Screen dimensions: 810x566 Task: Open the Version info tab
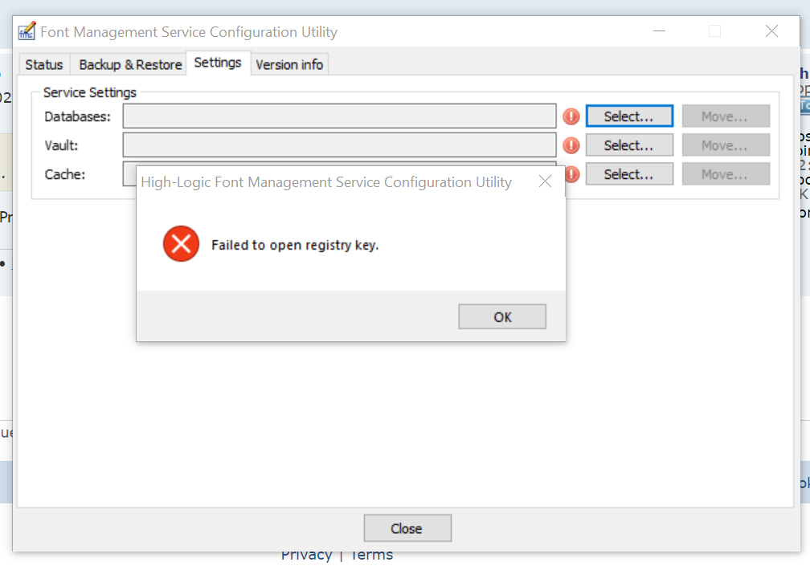[x=289, y=64]
